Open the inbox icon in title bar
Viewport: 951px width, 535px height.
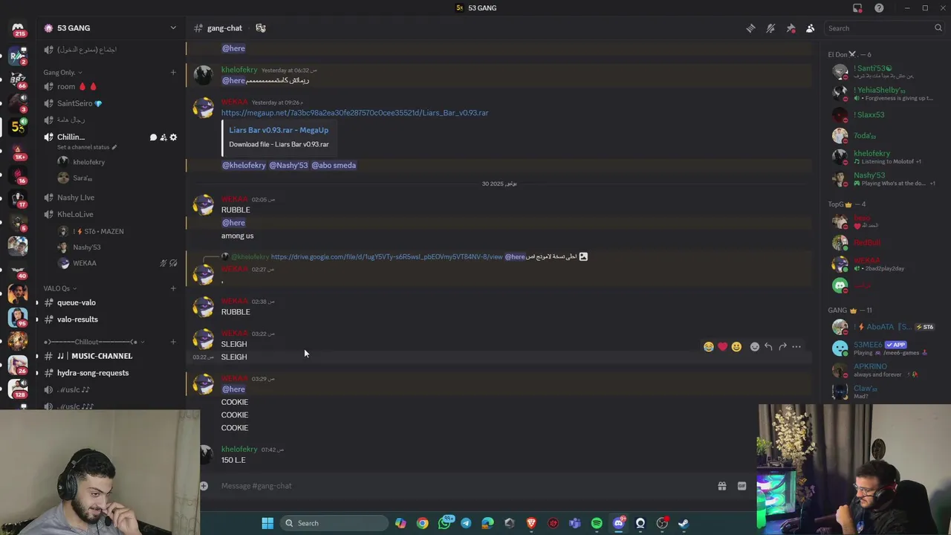tap(857, 8)
